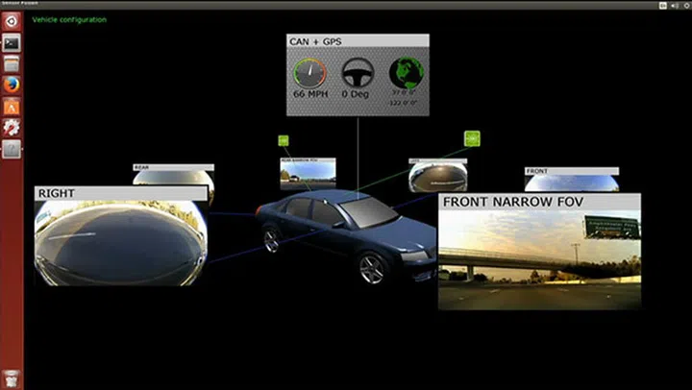
Task: Select the rear narrow FOV thumbnail
Action: point(307,173)
